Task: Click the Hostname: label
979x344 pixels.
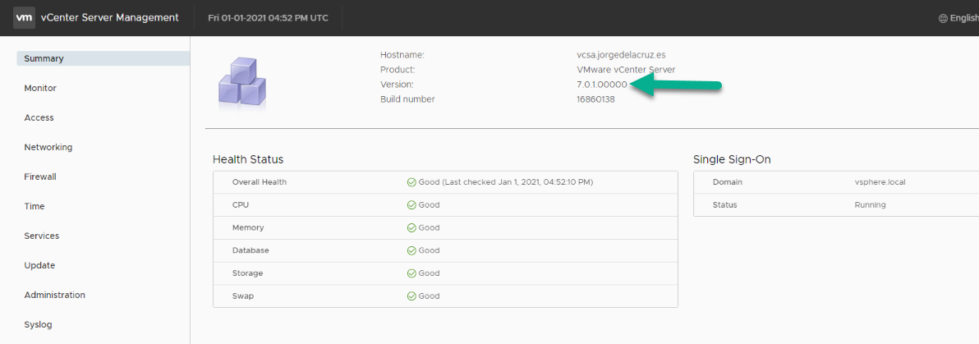Action: 402,55
